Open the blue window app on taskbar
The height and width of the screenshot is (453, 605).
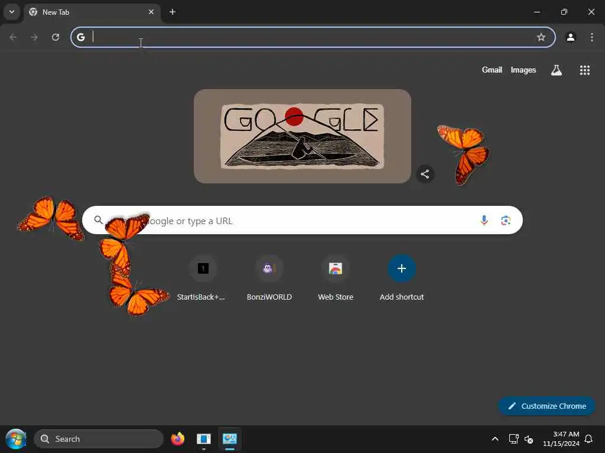203,439
